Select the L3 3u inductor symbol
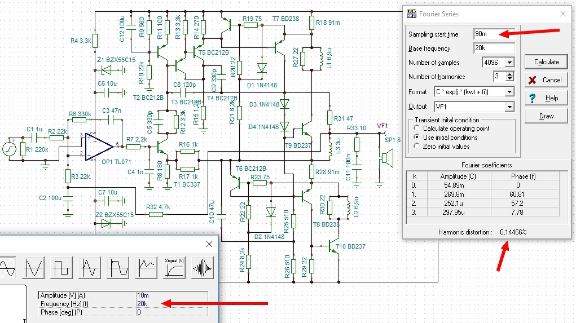The image size is (576, 323). pyautogui.click(x=330, y=150)
